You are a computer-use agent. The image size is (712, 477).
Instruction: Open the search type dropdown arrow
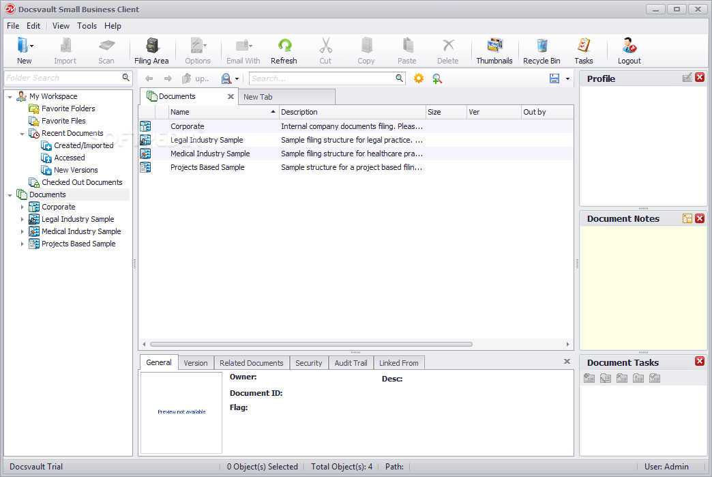237,79
